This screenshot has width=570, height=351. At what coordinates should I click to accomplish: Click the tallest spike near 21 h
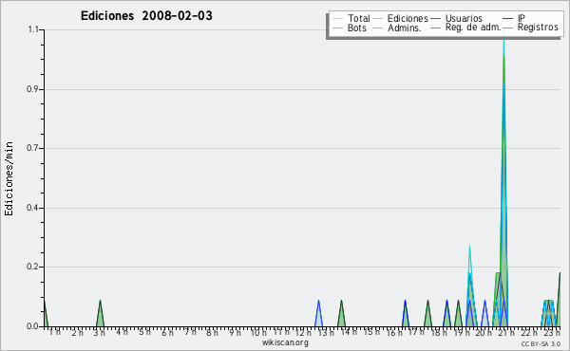pos(503,181)
